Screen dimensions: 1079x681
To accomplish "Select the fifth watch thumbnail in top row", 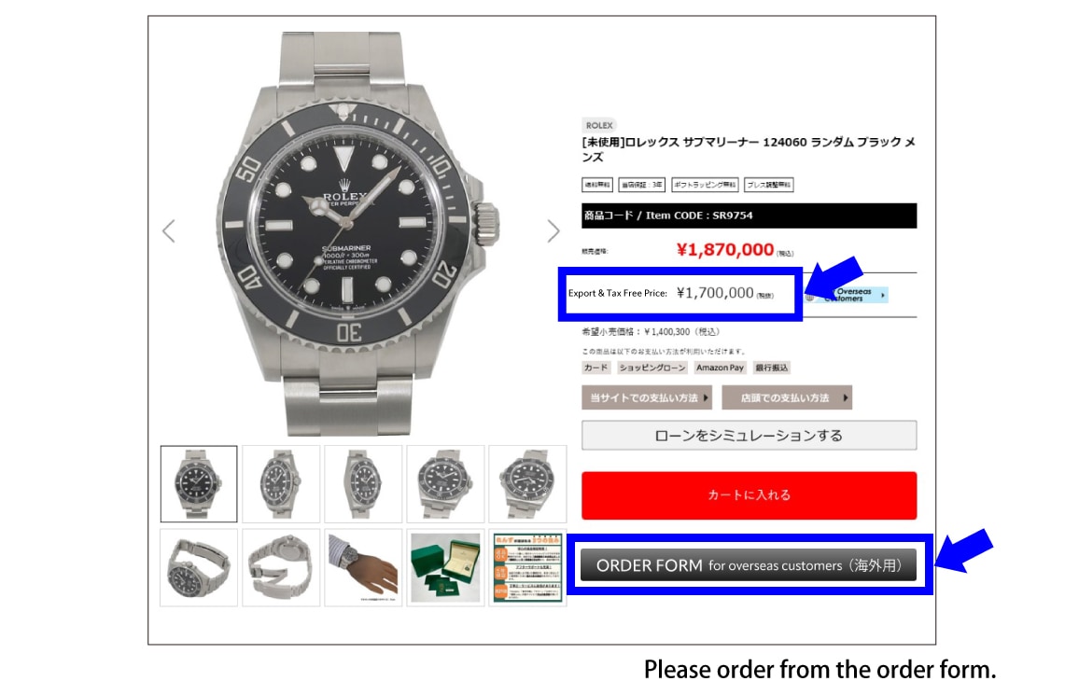I will pos(527,483).
